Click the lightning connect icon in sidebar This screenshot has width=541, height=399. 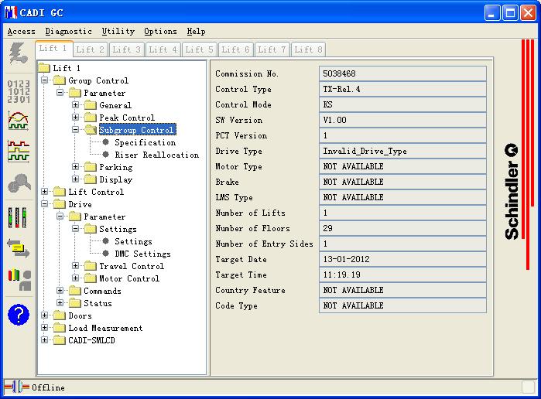coord(19,53)
